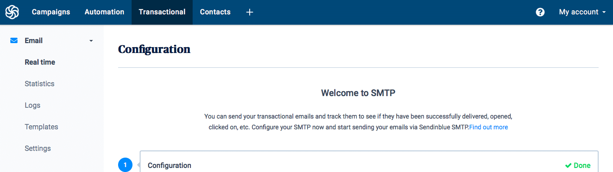View Logs in the sidebar

[x=32, y=105]
